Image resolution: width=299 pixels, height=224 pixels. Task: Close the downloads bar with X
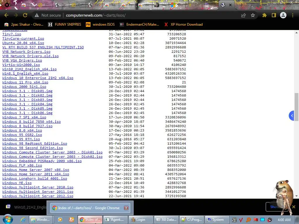[x=294, y=207]
